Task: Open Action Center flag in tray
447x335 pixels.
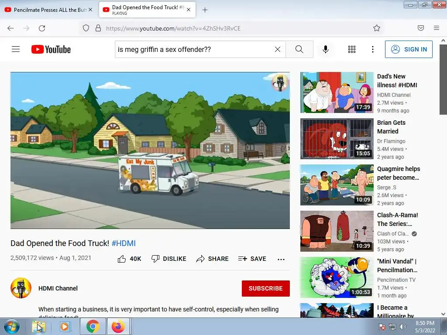Action: click(382, 326)
